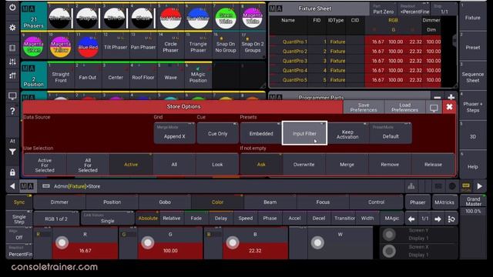The width and height of the screenshot is (493, 277).
Task: Click right arrow at end of command line bar
Action: click(x=479, y=186)
